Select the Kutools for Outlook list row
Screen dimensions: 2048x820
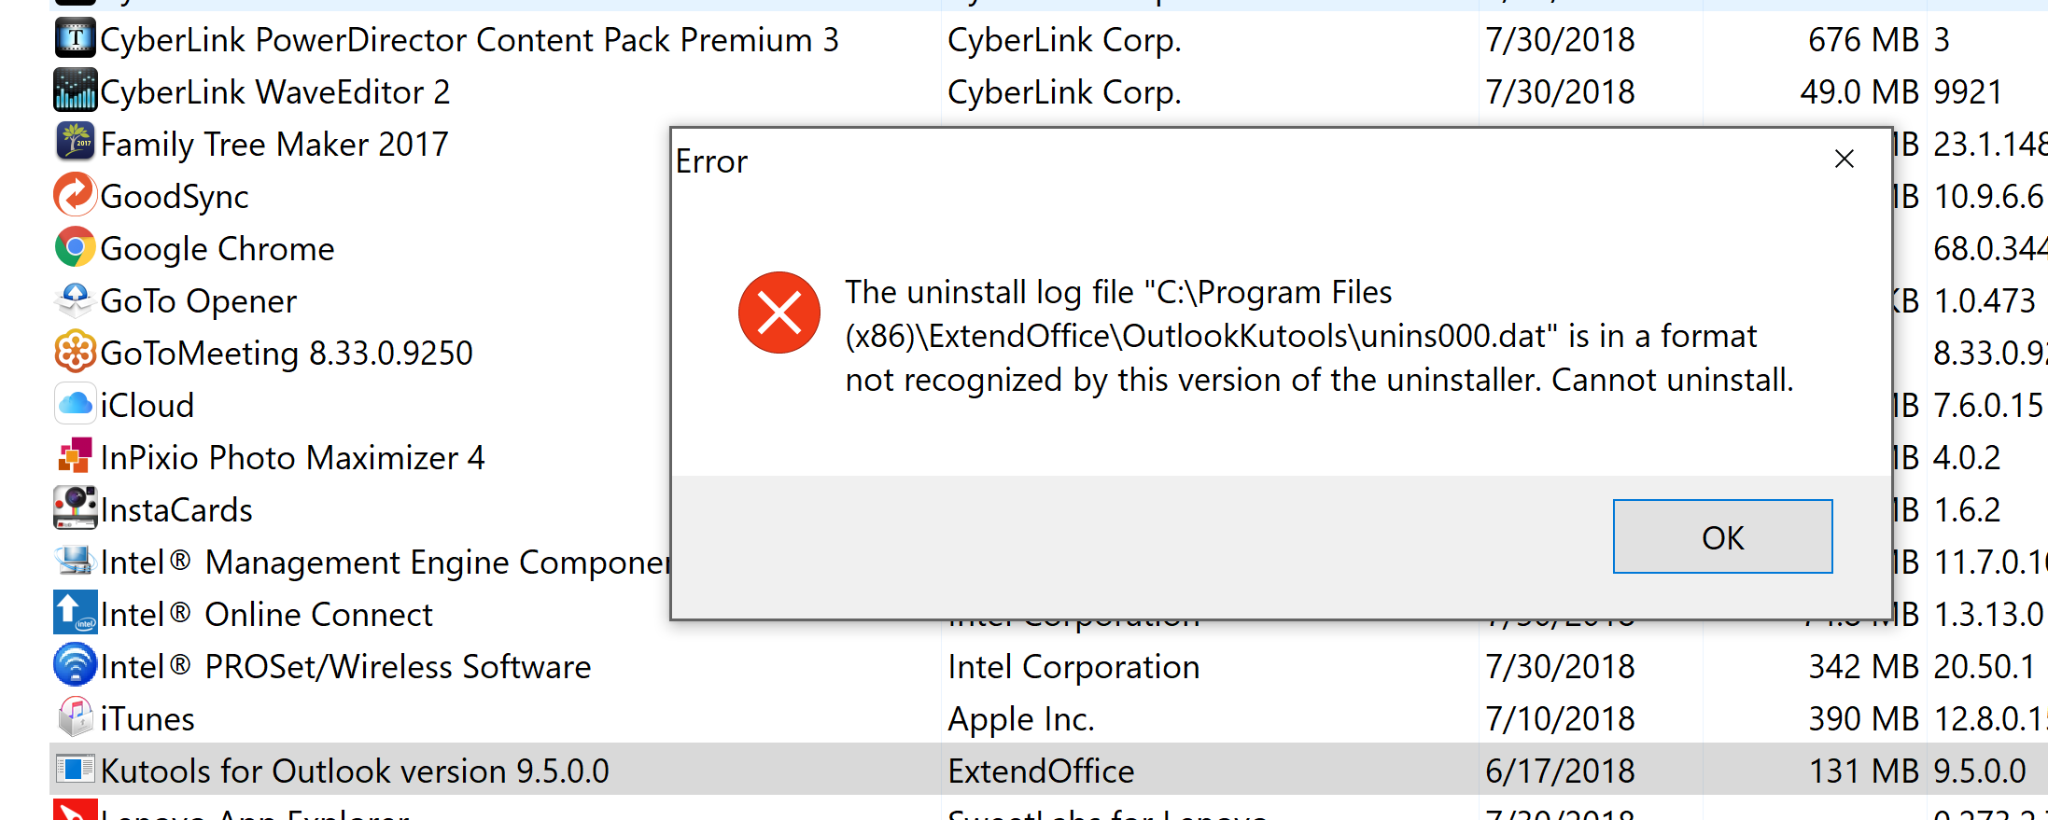coord(355,770)
